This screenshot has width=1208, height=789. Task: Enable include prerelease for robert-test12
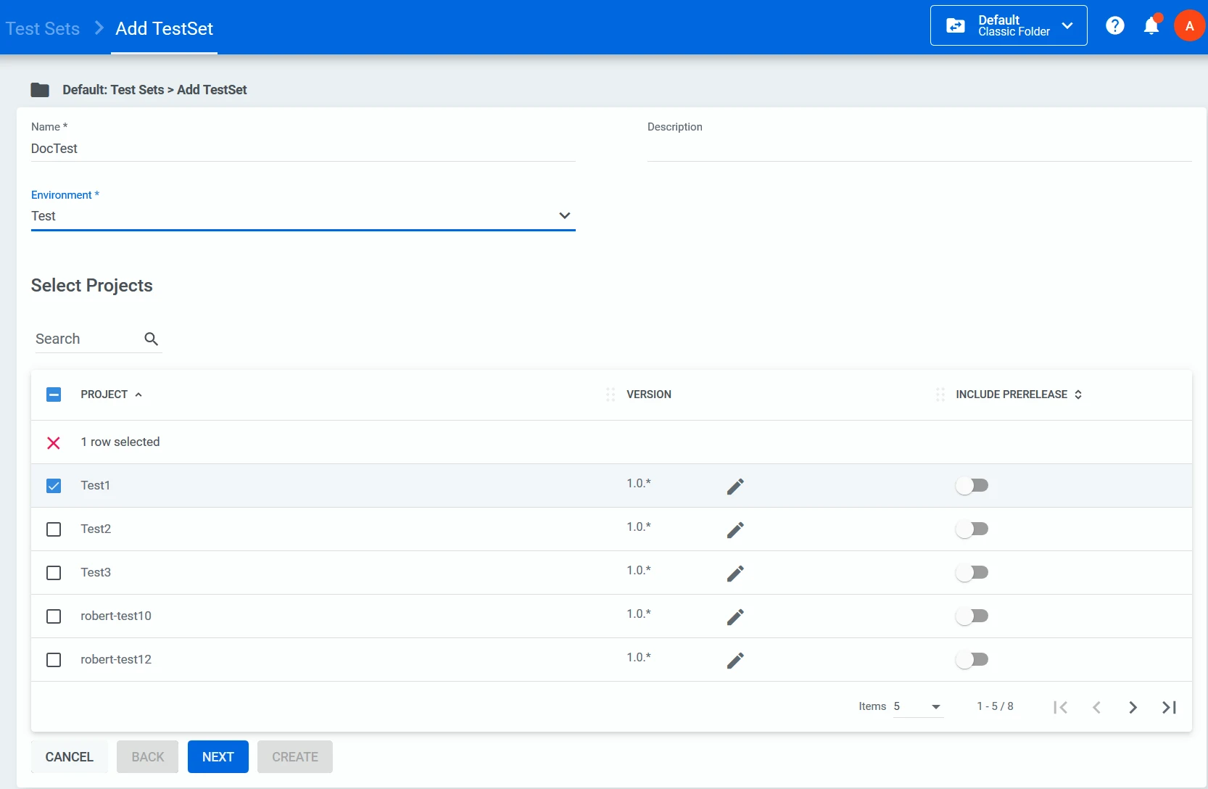pos(972,659)
